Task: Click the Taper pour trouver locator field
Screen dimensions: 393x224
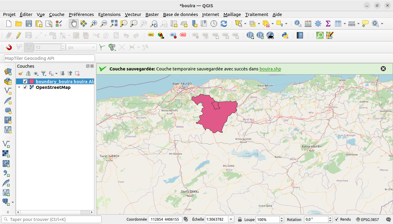Action: [52, 219]
